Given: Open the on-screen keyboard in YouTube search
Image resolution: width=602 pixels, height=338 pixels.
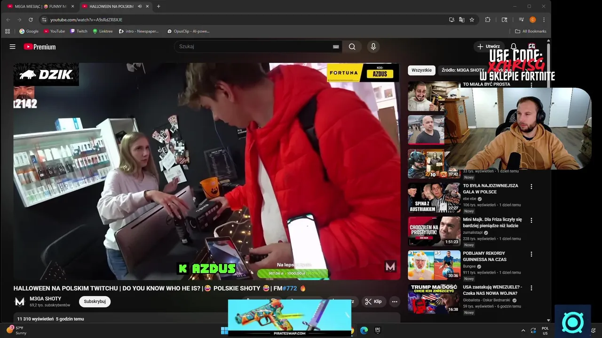Looking at the screenshot, I should pos(336,46).
